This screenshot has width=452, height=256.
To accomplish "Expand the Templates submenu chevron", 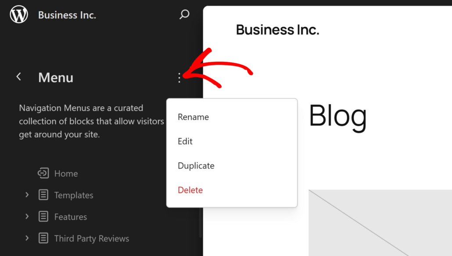I will (27, 195).
